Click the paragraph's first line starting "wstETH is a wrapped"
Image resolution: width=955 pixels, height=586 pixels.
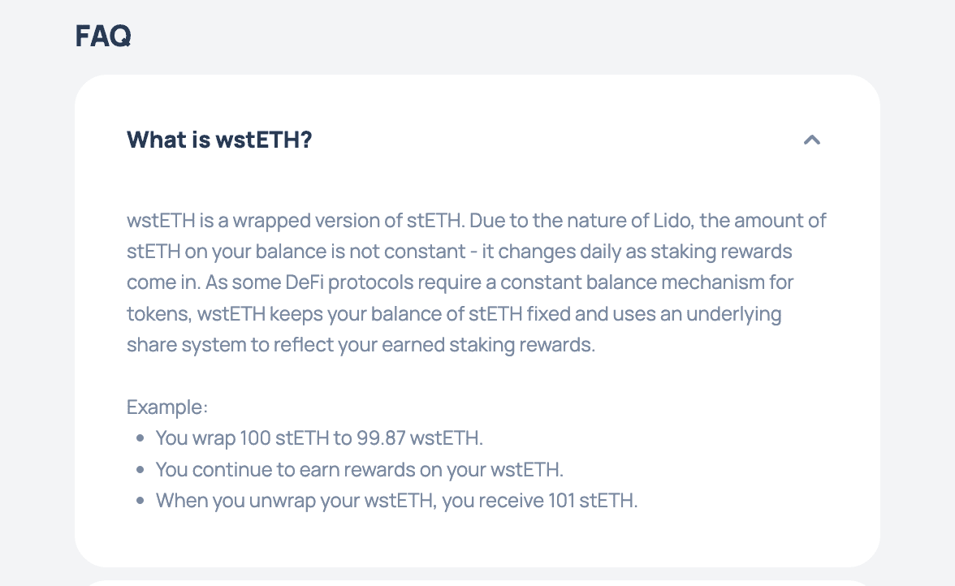tap(476, 220)
